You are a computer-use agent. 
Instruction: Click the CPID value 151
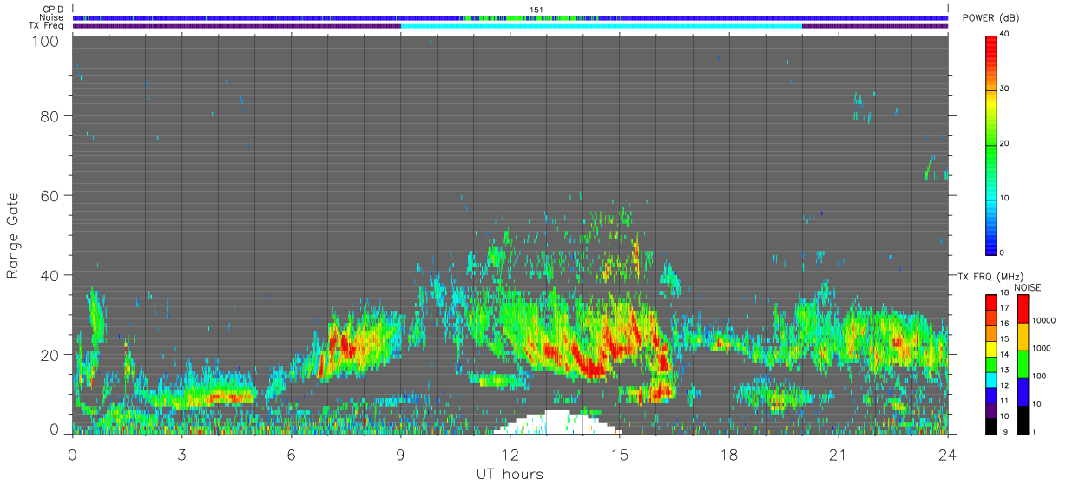click(536, 10)
